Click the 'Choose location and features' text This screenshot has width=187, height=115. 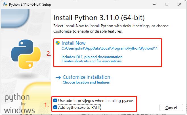86,82
